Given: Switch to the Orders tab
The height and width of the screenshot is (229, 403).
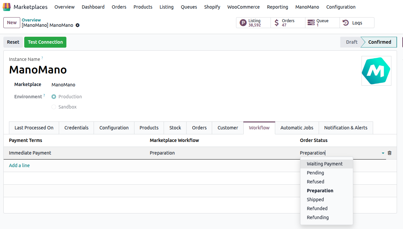Looking at the screenshot, I should pos(199,128).
